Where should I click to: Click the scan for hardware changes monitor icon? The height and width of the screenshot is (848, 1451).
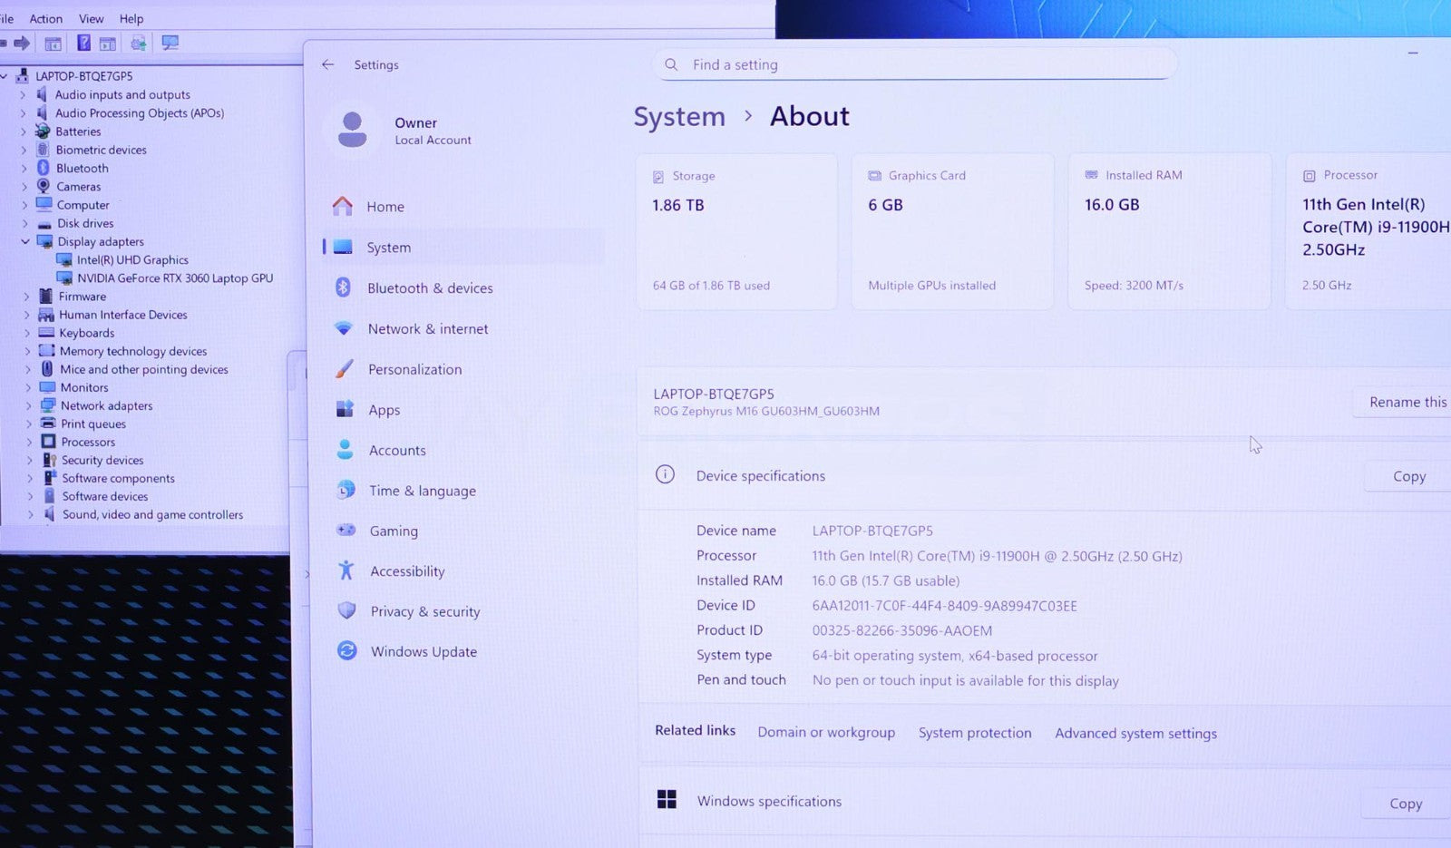click(170, 43)
